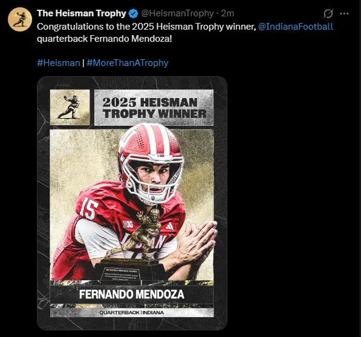Open the #MoreThanATrophy hashtag
The height and width of the screenshot is (337, 361).
[x=128, y=63]
